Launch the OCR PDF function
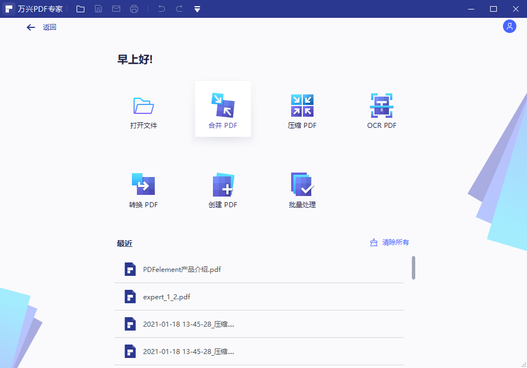 click(x=382, y=109)
